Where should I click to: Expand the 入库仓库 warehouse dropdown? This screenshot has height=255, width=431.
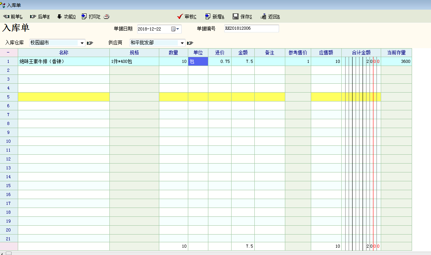coord(82,43)
